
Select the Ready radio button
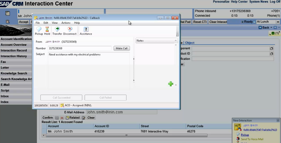click(x=243, y=22)
